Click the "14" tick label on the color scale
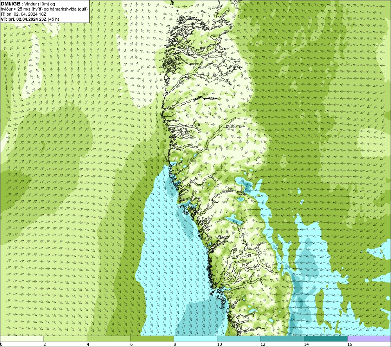Screen dimensions: 391x347 (306, 345)
